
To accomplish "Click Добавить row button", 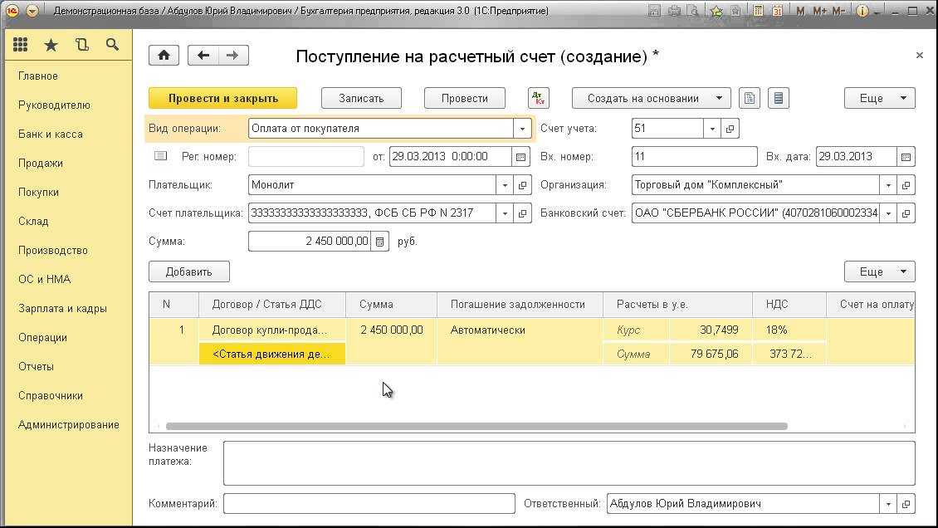I will [x=189, y=271].
